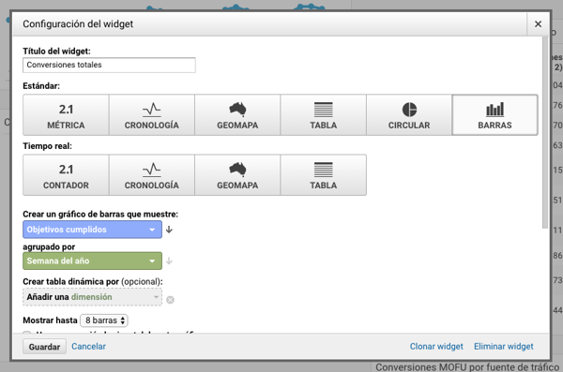The image size is (563, 372).
Task: Clone this widget with Clonar widget
Action: coord(436,347)
